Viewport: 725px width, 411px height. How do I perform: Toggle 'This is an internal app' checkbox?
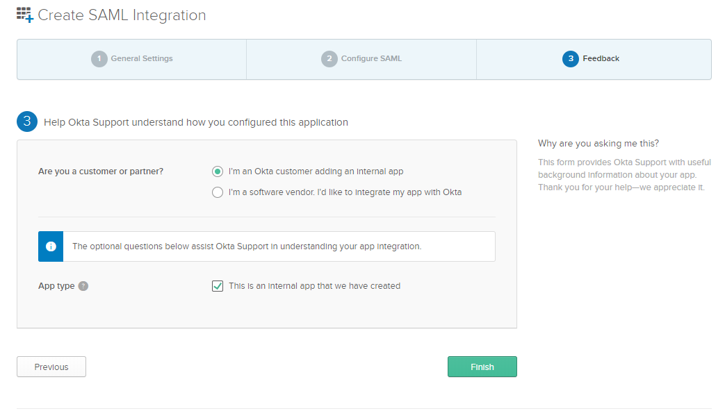click(218, 286)
